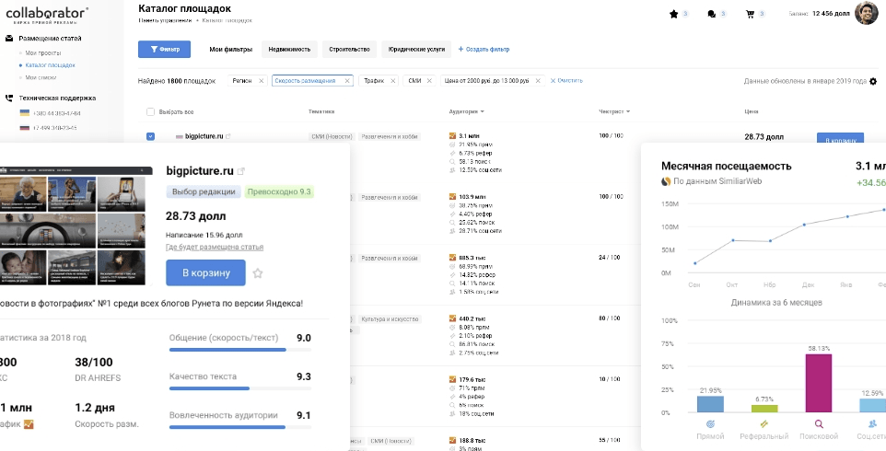
Task: Click the Поисковой magnifier icon
Action: pos(818,424)
